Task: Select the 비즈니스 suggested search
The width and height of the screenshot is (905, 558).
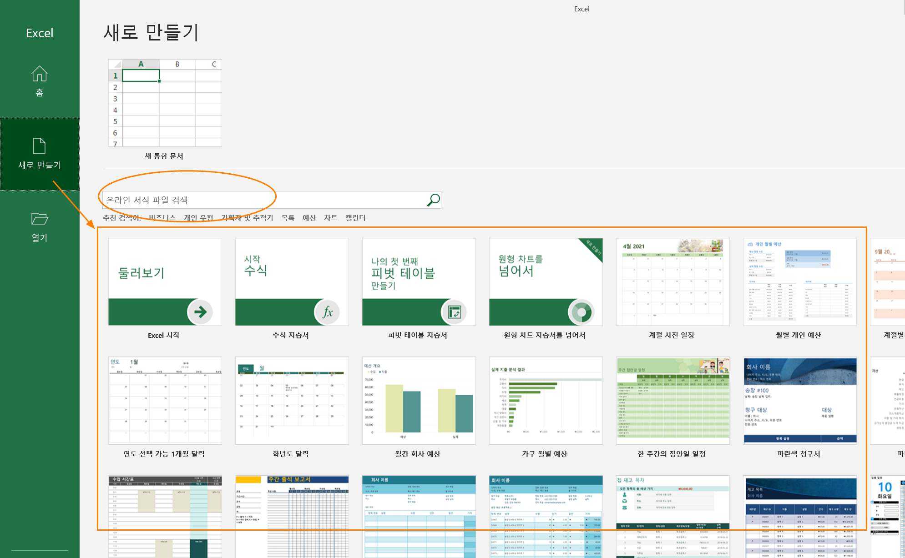Action: 162,218
